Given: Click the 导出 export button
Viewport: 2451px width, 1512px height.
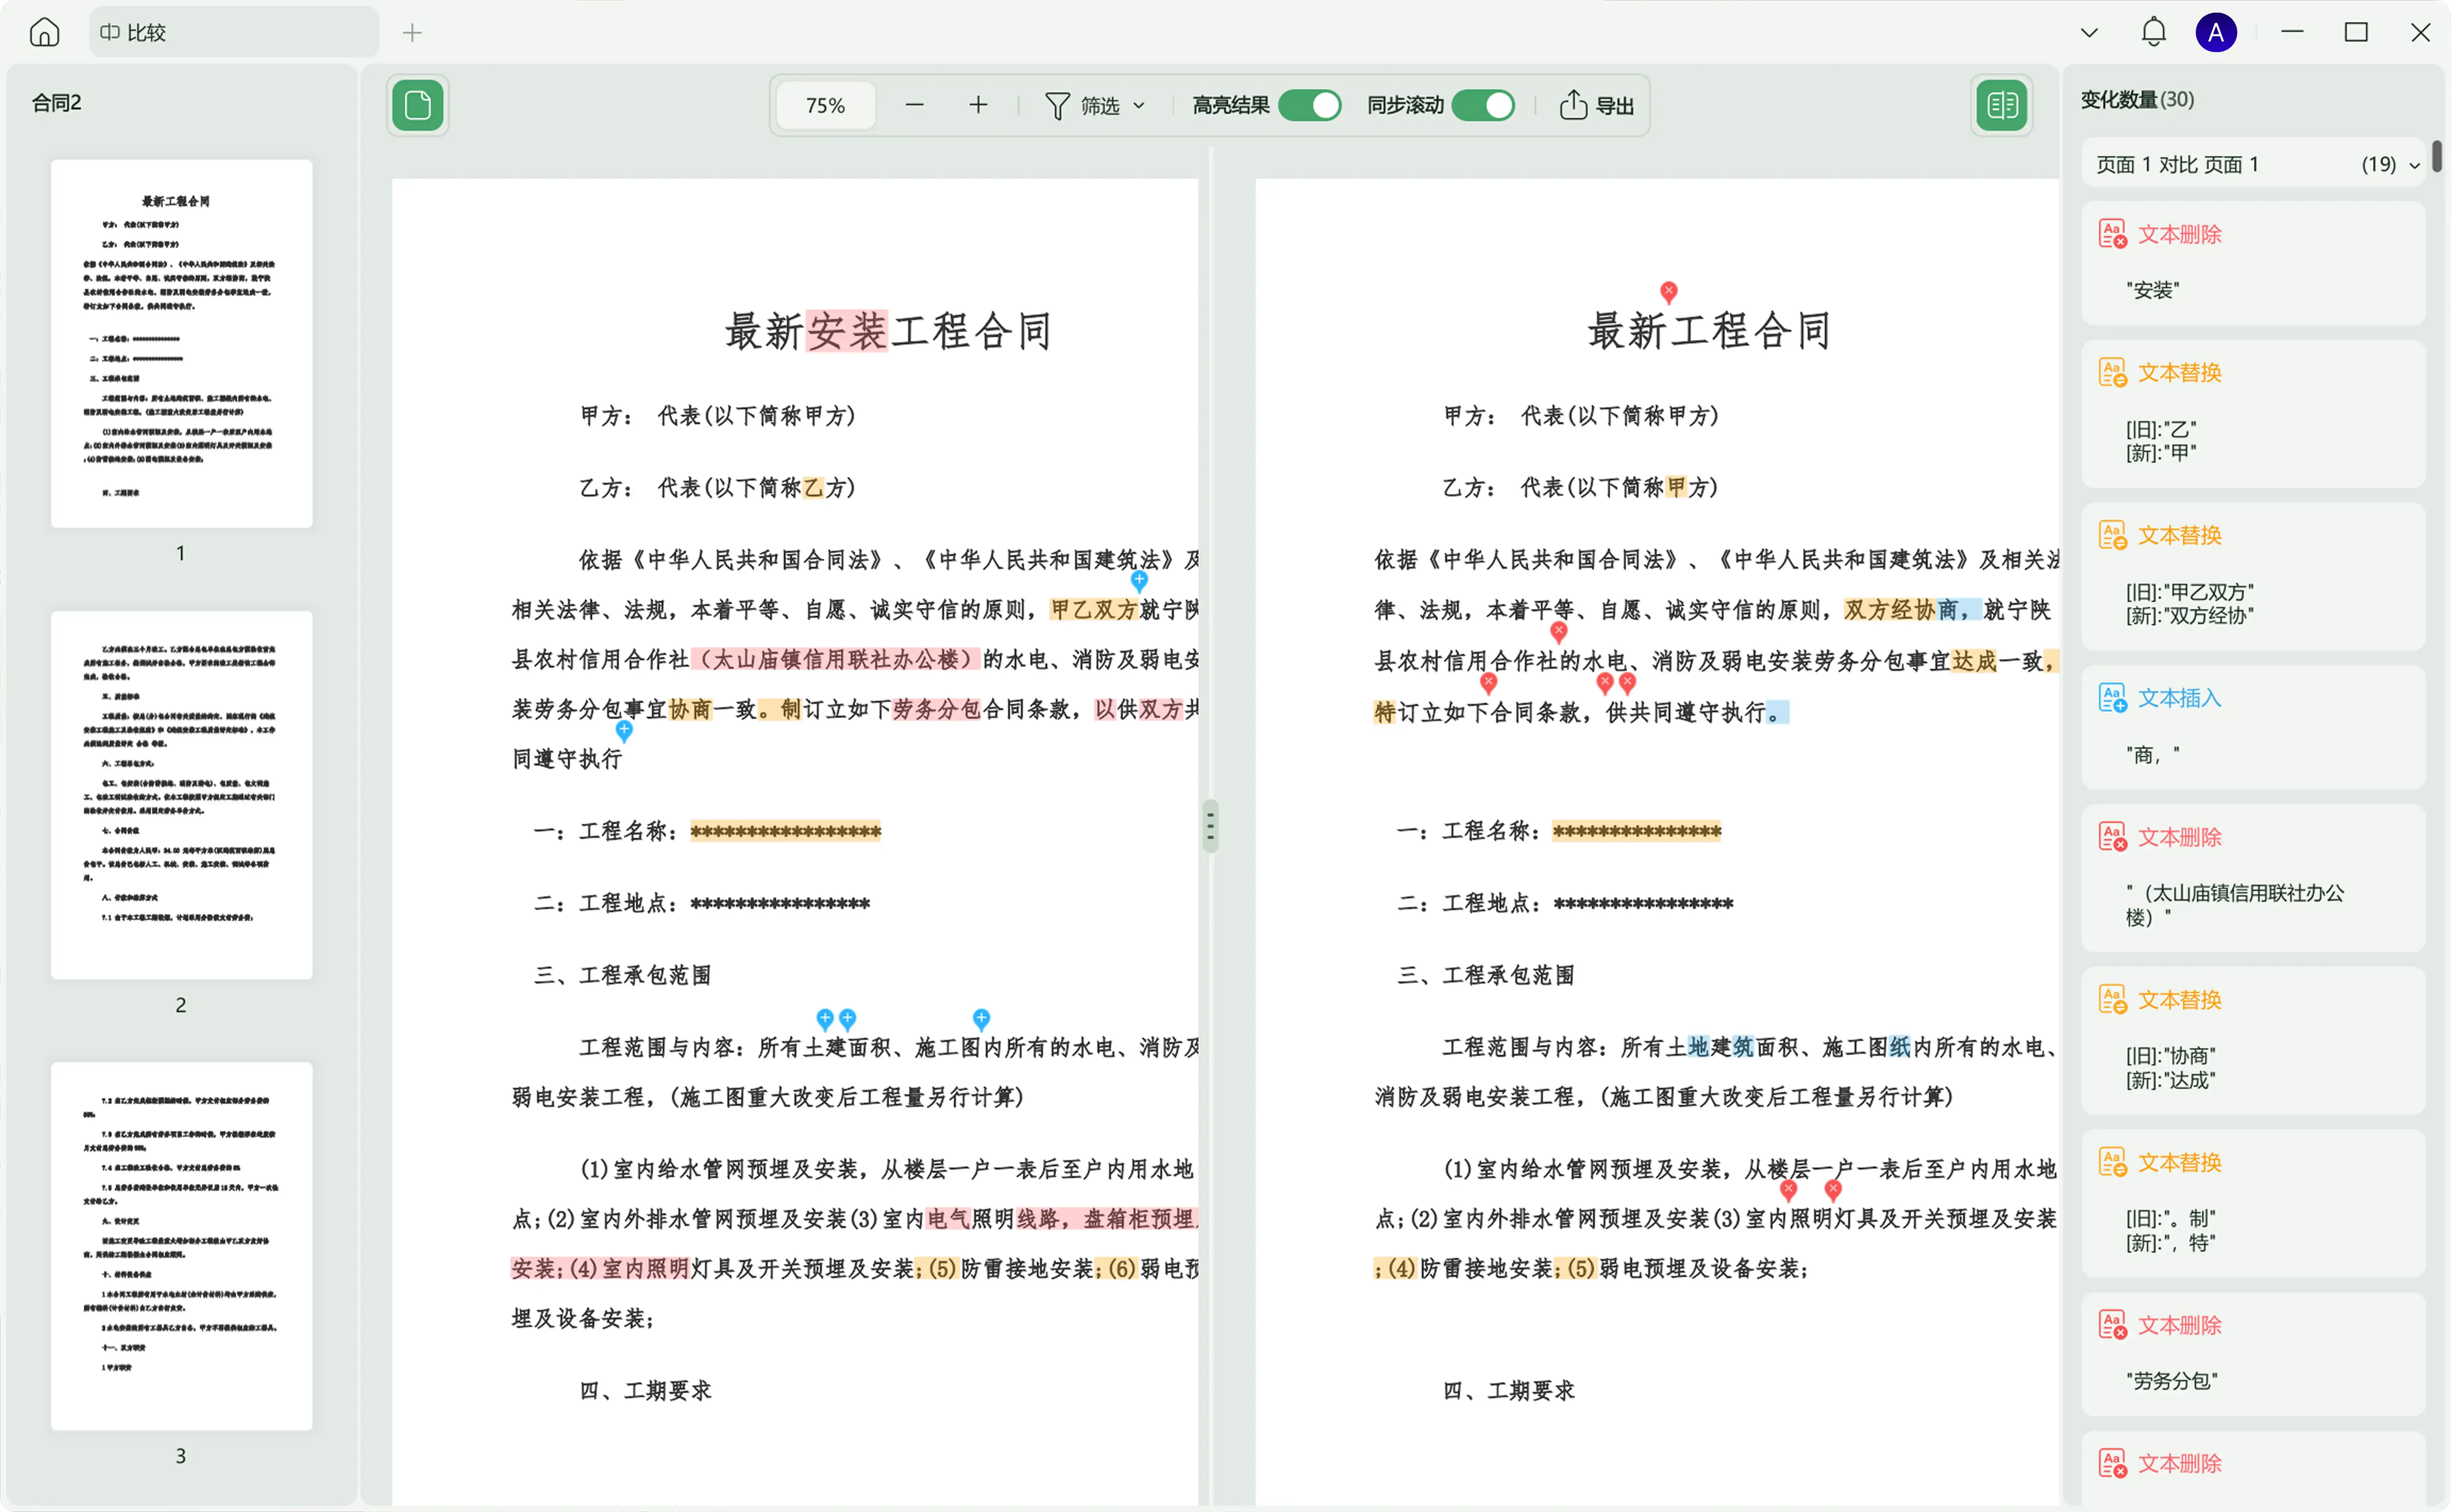Looking at the screenshot, I should tap(1596, 105).
